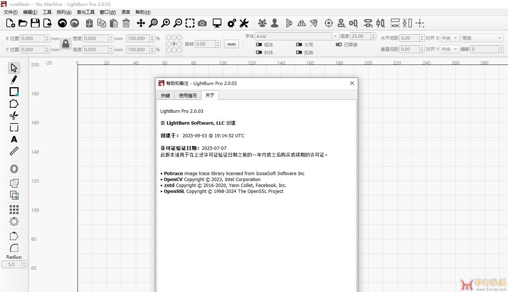508x292 pixels.
Task: Switch to the 使用情况 tab
Action: coord(188,95)
